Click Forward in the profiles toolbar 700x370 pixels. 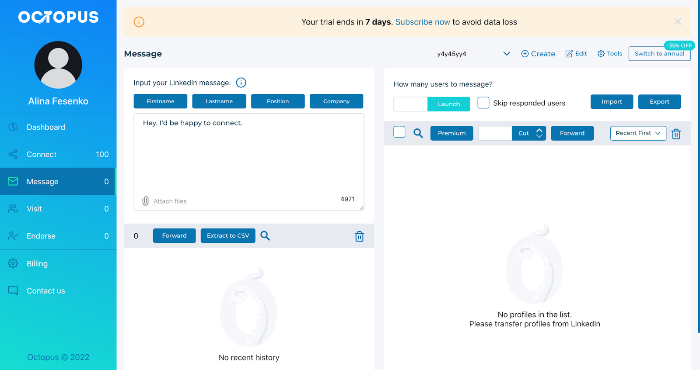(x=572, y=133)
